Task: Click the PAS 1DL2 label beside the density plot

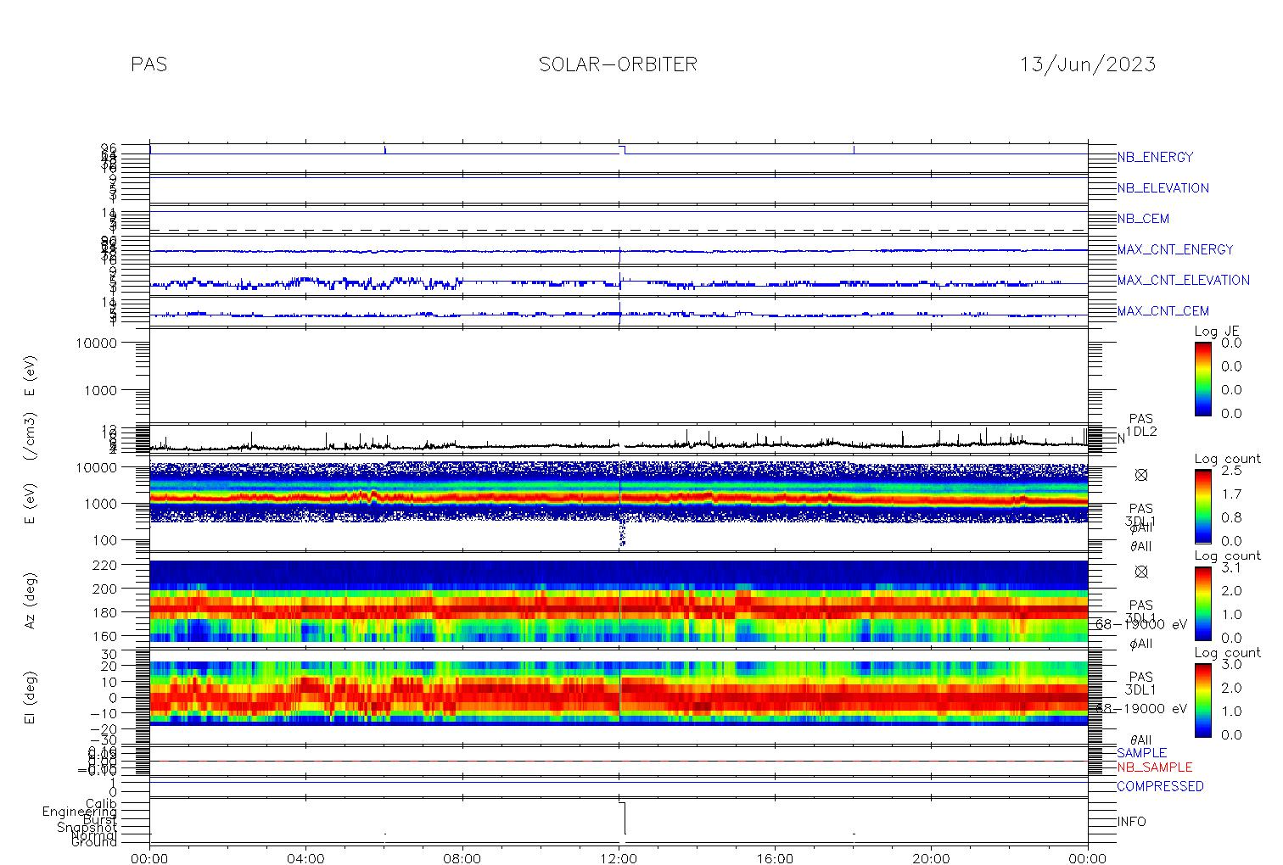Action: coord(1141,425)
